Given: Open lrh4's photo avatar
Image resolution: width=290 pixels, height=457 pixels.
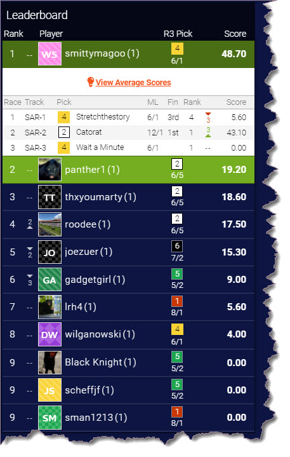Looking at the screenshot, I should [49, 307].
